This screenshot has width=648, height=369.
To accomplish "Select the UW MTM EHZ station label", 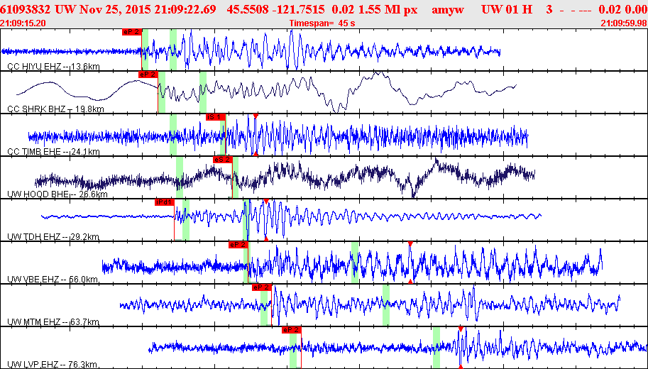I will point(53,322).
